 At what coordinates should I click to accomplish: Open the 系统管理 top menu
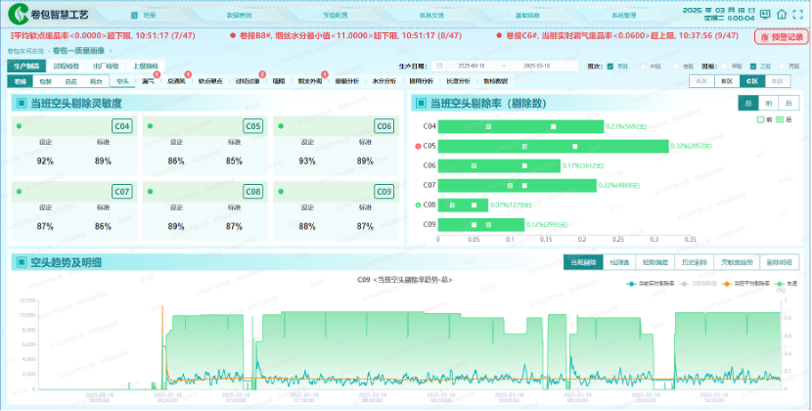[623, 15]
